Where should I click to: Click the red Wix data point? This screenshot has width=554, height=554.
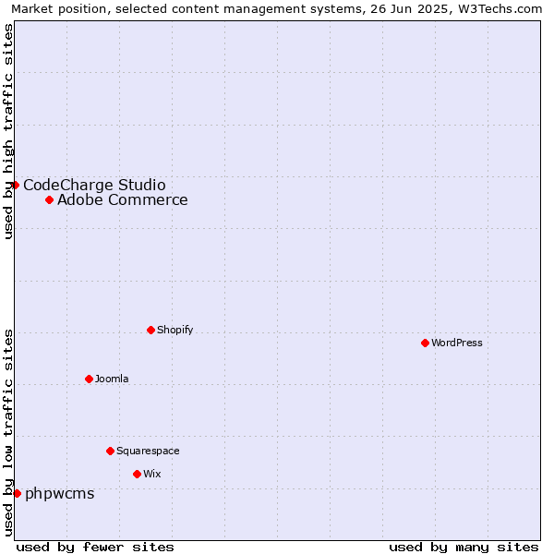137,475
